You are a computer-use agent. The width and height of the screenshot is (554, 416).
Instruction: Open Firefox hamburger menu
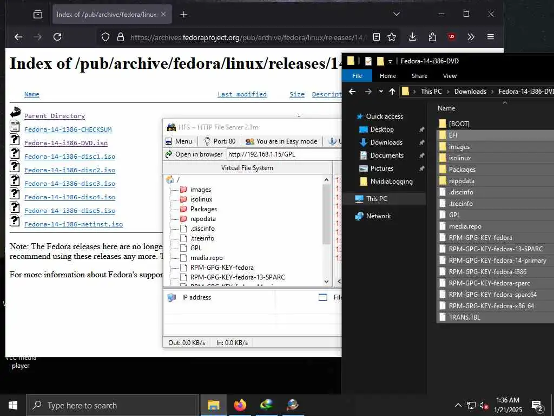(491, 37)
